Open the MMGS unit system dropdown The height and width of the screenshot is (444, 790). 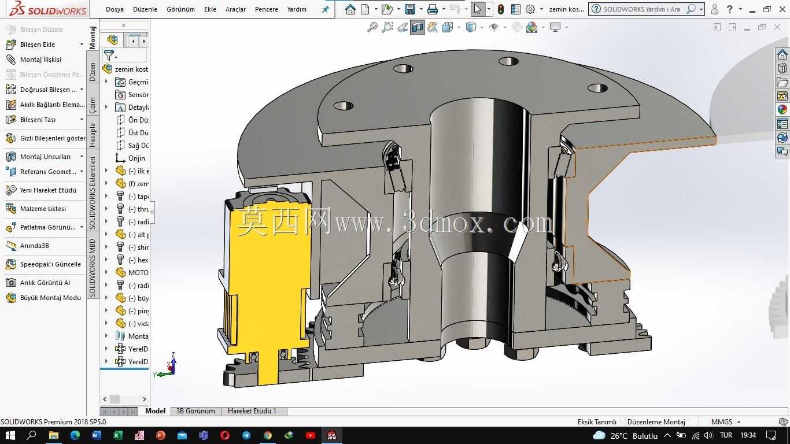725,421
